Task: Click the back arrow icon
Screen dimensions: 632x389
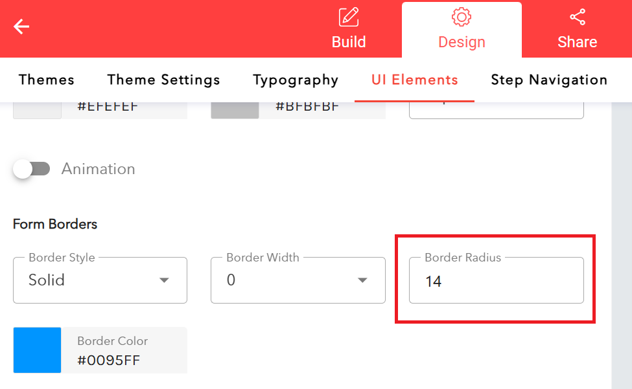Action: coord(21,27)
